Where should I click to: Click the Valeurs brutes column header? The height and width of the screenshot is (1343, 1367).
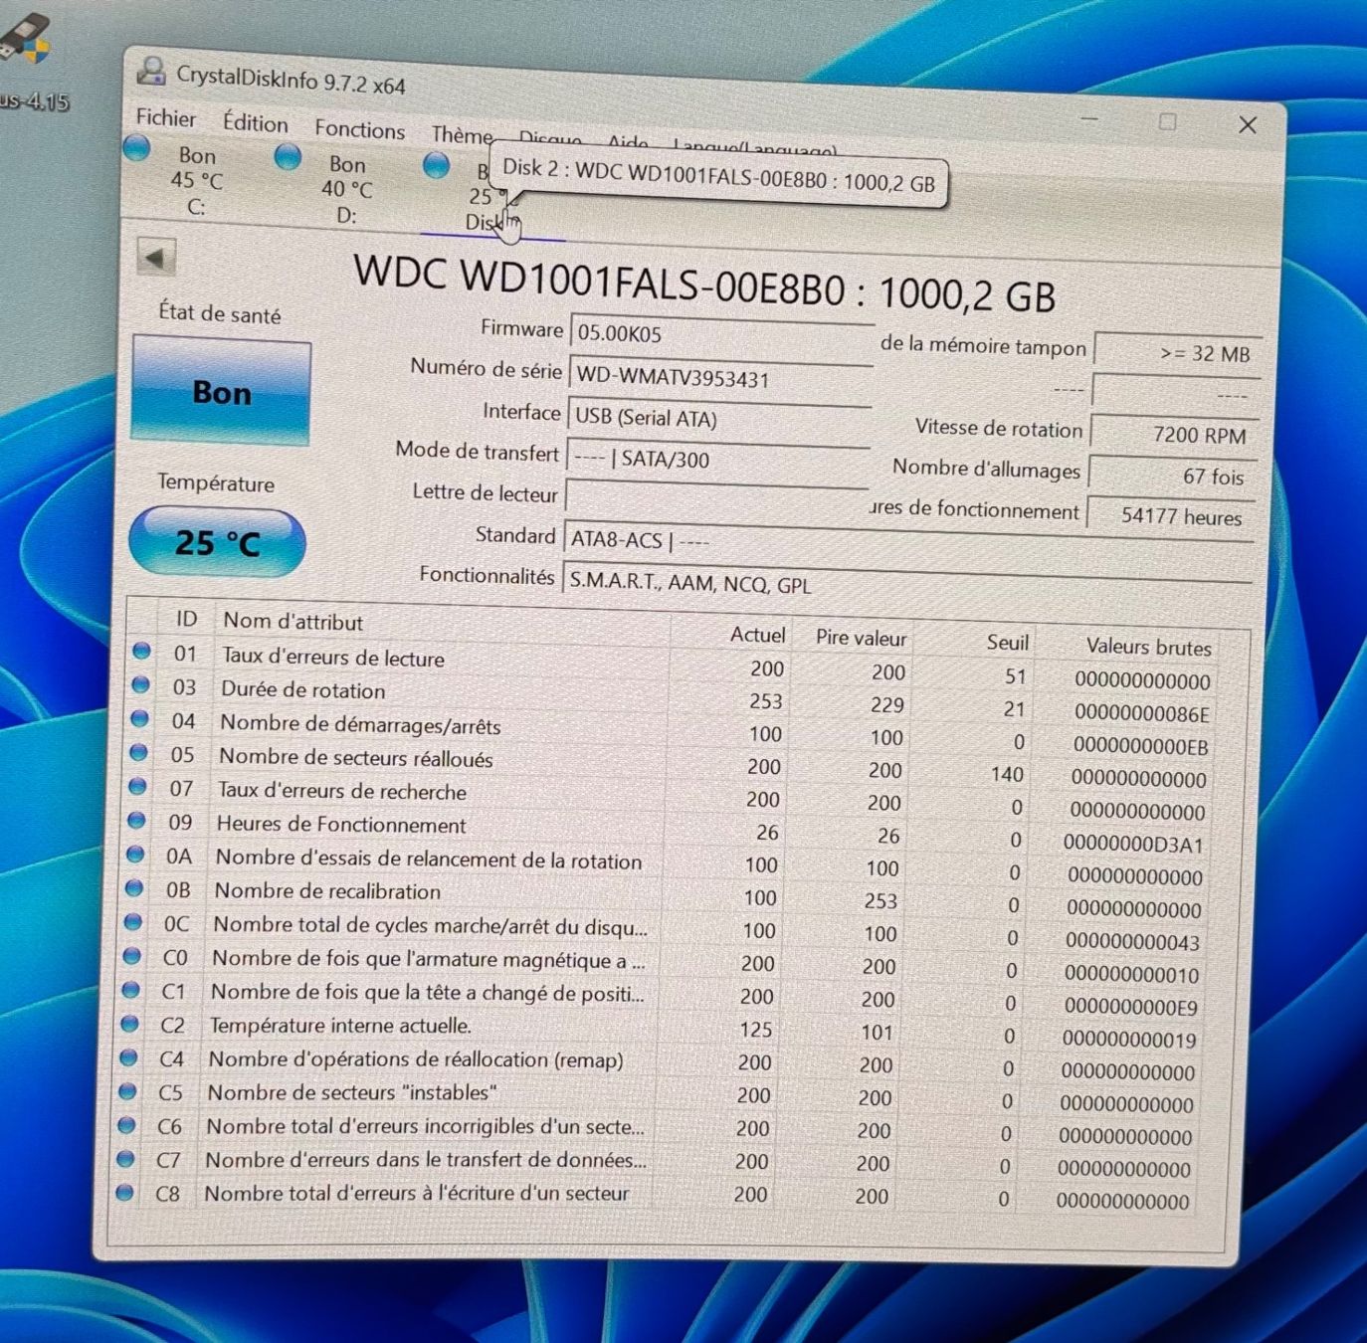click(x=1148, y=647)
